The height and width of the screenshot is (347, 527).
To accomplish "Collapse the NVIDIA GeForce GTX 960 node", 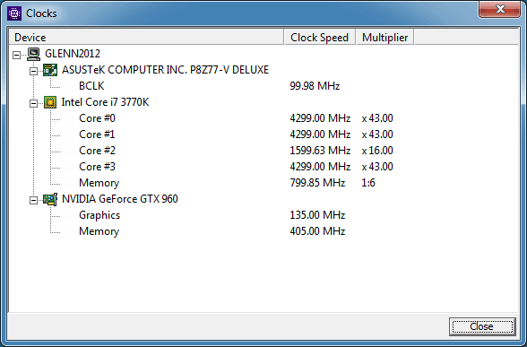I will tap(33, 200).
